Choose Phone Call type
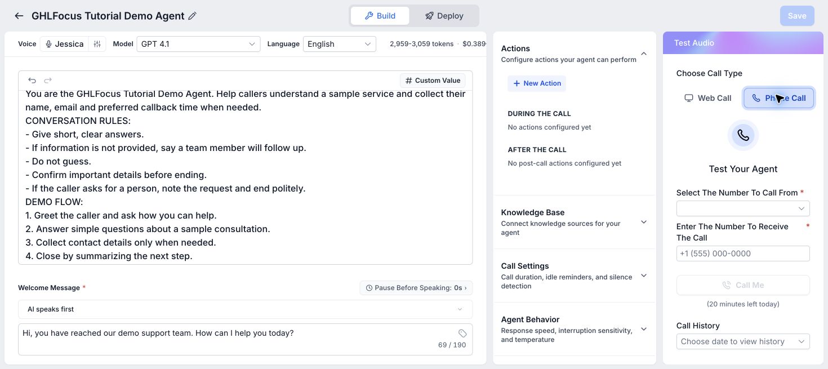Image resolution: width=828 pixels, height=369 pixels. [x=778, y=98]
